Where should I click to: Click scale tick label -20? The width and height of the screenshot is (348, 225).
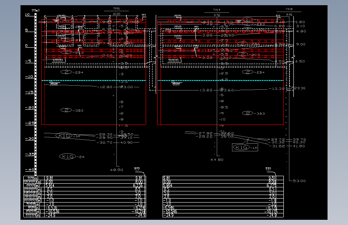coord(30,108)
